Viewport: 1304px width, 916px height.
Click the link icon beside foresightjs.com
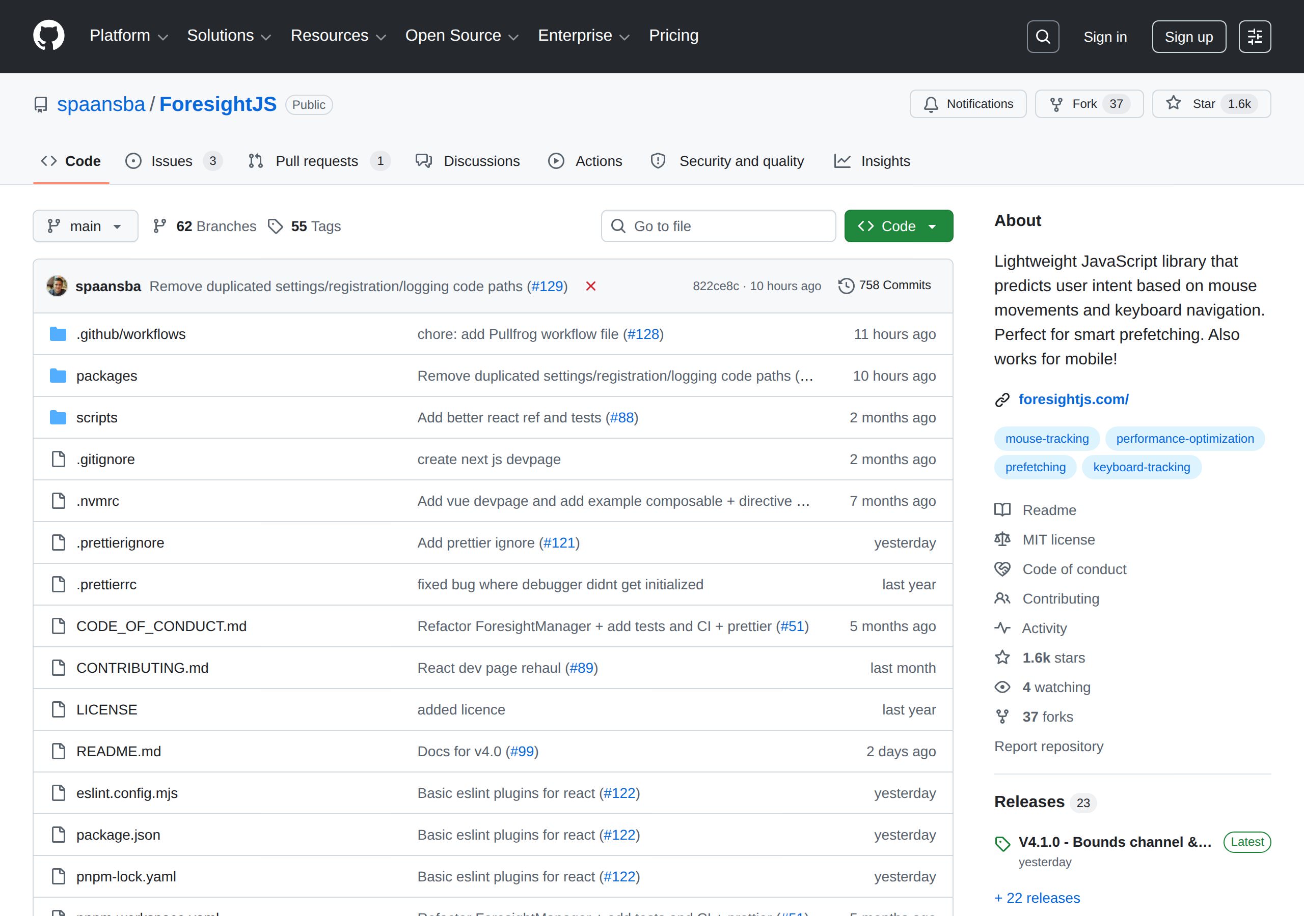coord(1002,399)
